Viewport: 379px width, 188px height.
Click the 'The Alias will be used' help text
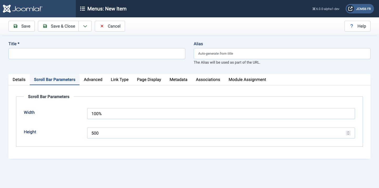point(227,62)
